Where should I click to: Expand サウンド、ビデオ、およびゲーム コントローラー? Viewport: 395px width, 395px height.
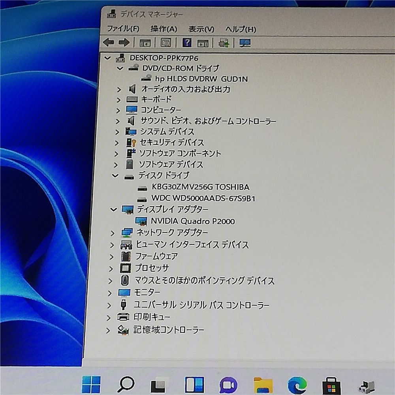[117, 121]
